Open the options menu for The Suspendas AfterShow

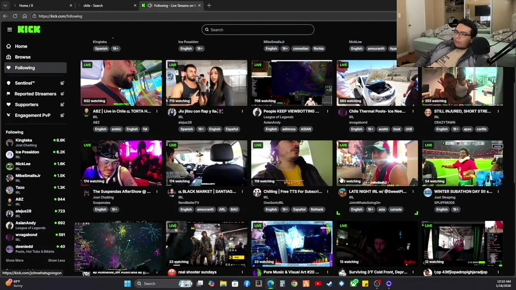point(157,192)
